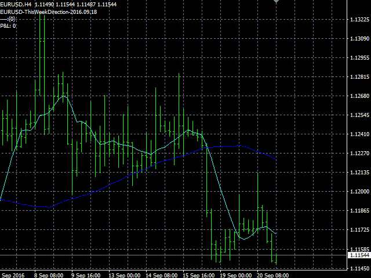This screenshot has width=371, height=278.
Task: Click the 20 Sep 08:00 time label
Action: click(x=274, y=276)
